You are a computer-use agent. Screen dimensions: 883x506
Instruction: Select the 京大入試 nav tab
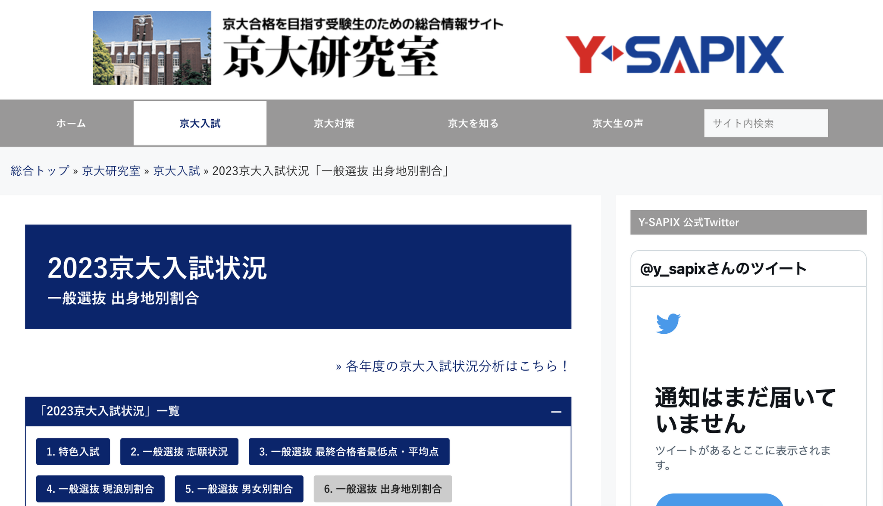[x=200, y=123]
